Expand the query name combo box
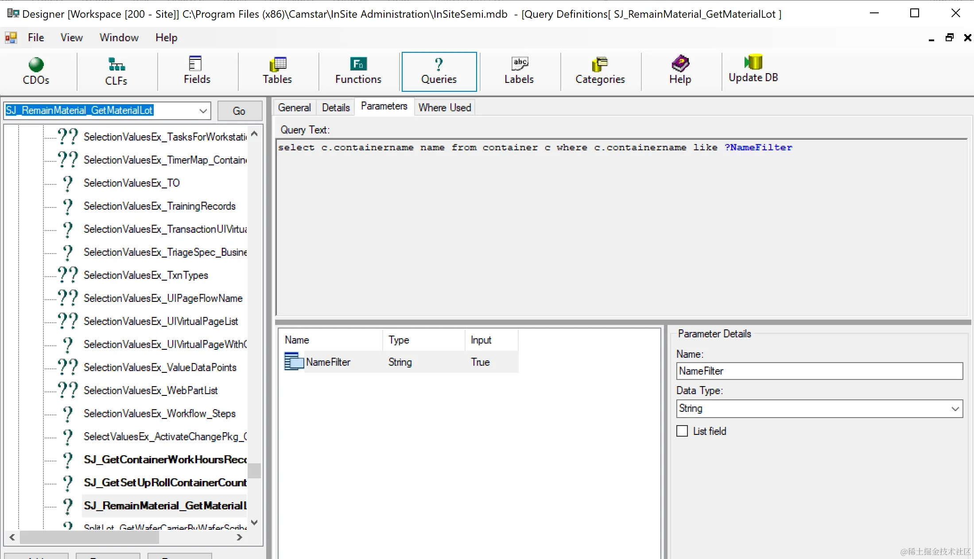This screenshot has height=559, width=974. pyautogui.click(x=203, y=111)
